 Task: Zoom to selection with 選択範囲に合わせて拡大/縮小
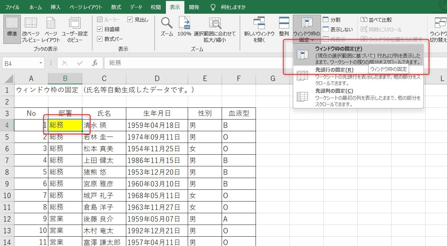(x=215, y=29)
